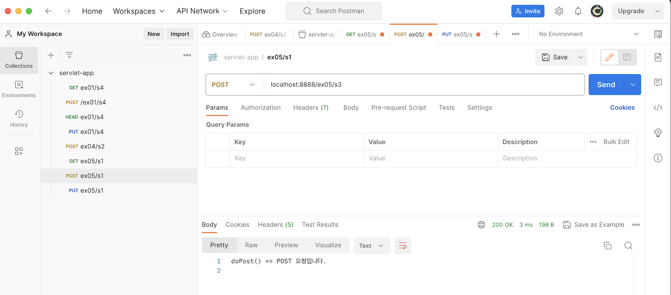Go forward with the right arrow icon

[x=67, y=11]
